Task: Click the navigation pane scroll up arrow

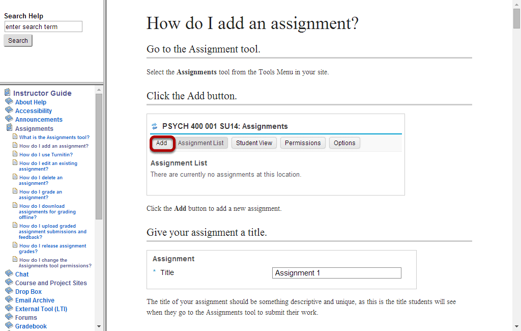Action: (x=99, y=90)
